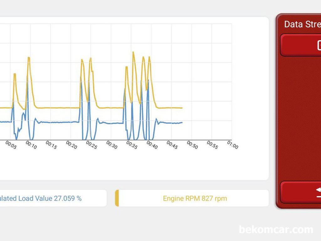Select the 00:05 time axis label

point(11,145)
